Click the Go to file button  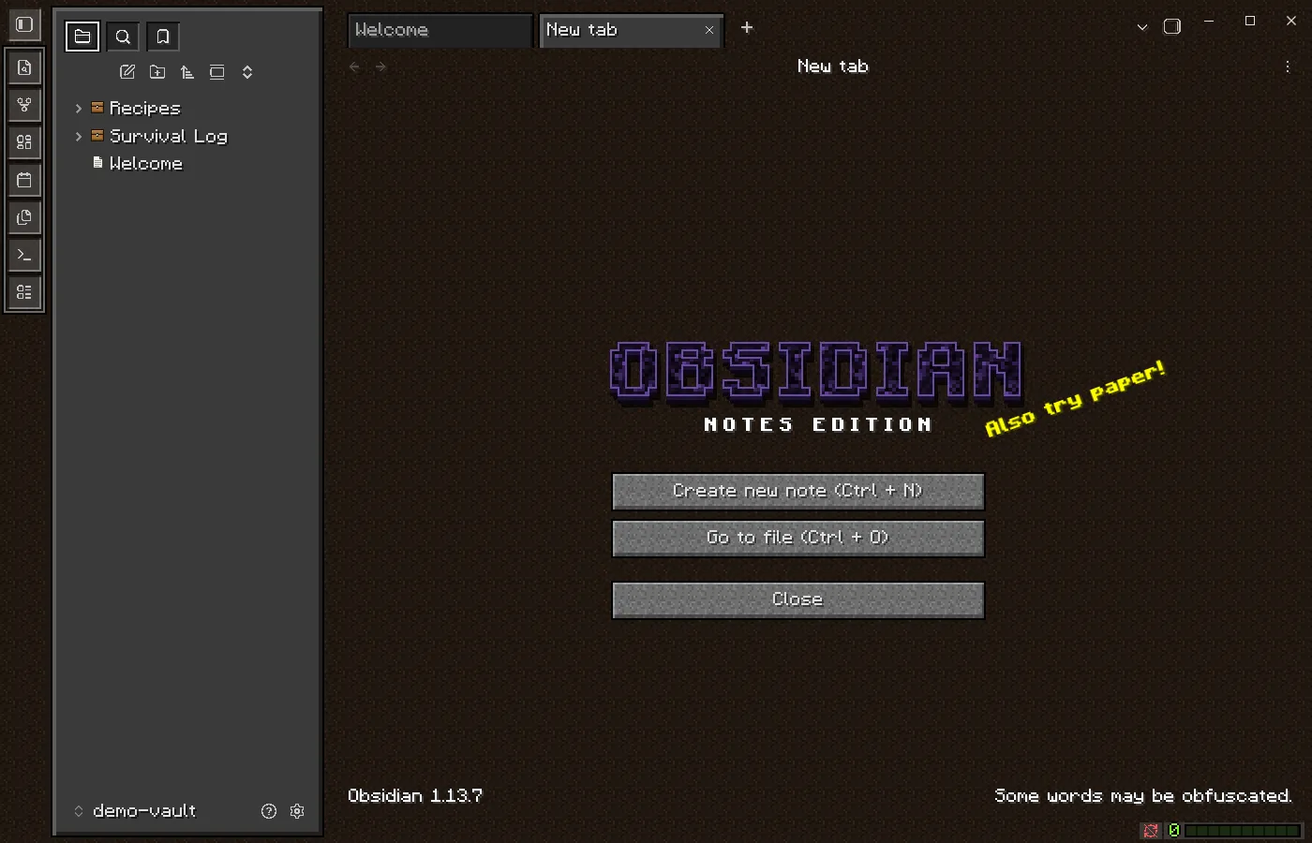[798, 539]
